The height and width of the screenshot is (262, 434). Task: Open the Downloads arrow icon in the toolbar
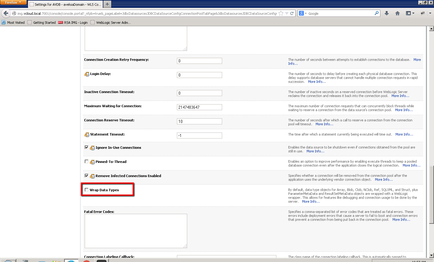387,13
